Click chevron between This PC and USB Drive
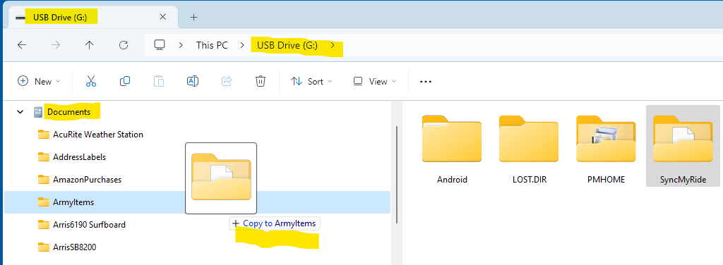Image resolution: width=723 pixels, height=265 pixels. click(242, 45)
